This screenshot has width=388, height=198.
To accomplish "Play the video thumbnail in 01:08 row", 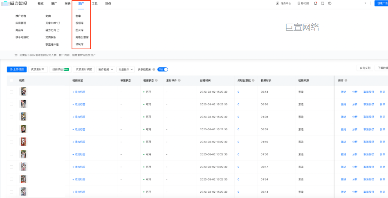I will coord(23,117).
